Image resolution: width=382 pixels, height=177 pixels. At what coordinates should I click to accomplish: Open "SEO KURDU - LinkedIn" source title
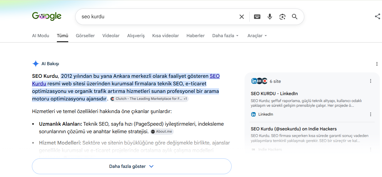274,94
